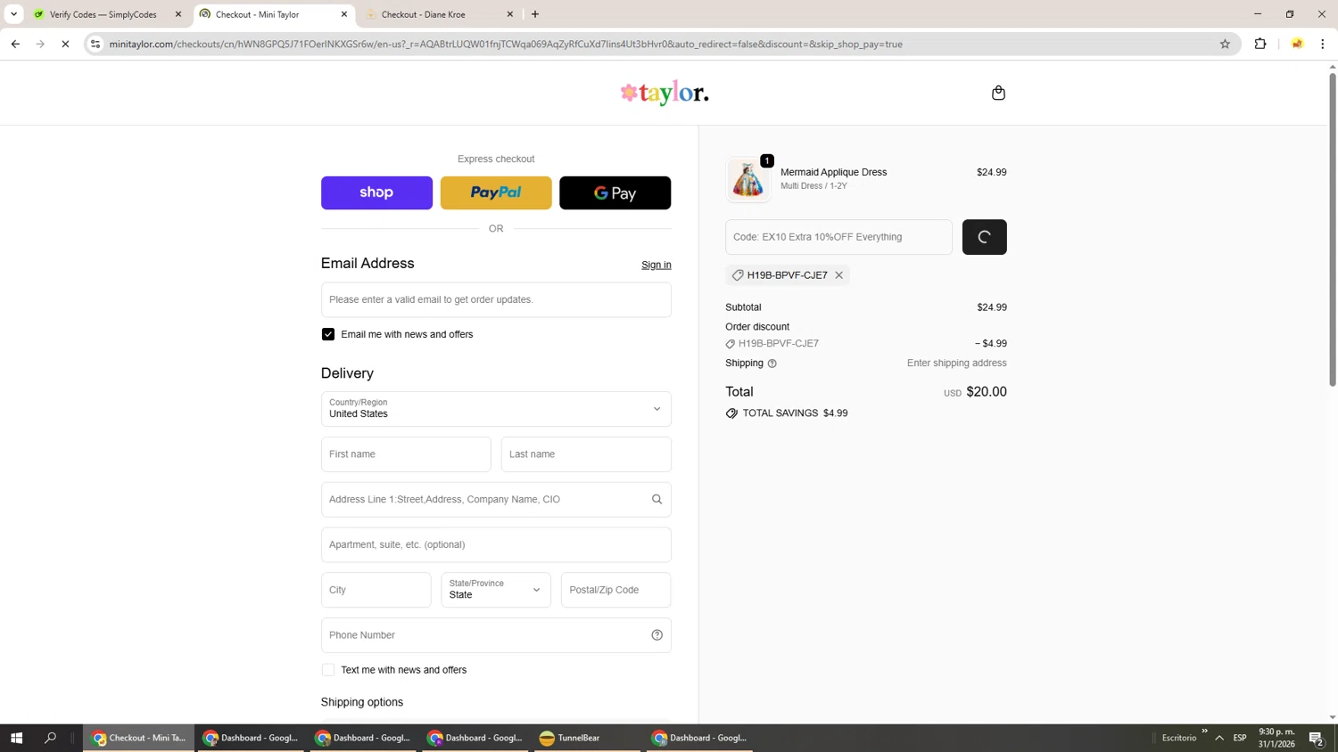Open the Chrome three-dot menu
This screenshot has height=752, width=1338.
click(1323, 44)
